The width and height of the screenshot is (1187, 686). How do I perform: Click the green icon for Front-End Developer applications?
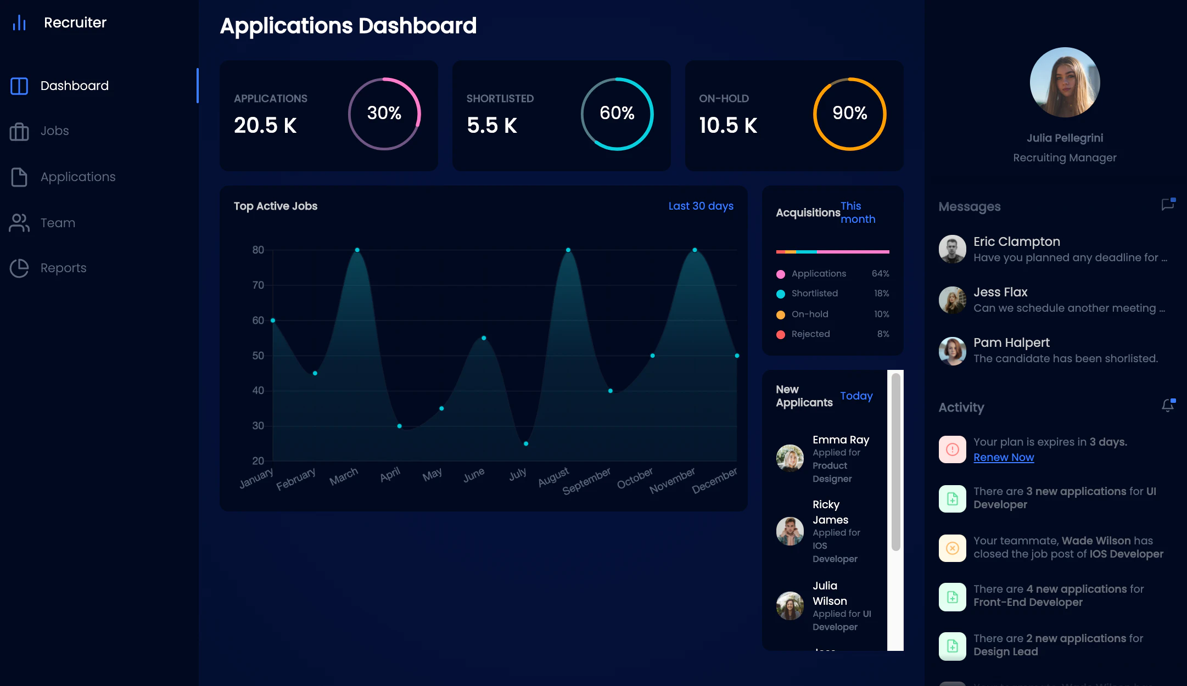(953, 597)
